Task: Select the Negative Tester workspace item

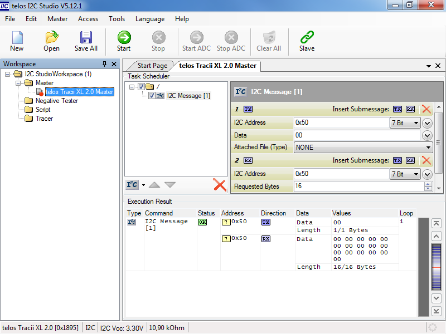Action: coord(56,101)
